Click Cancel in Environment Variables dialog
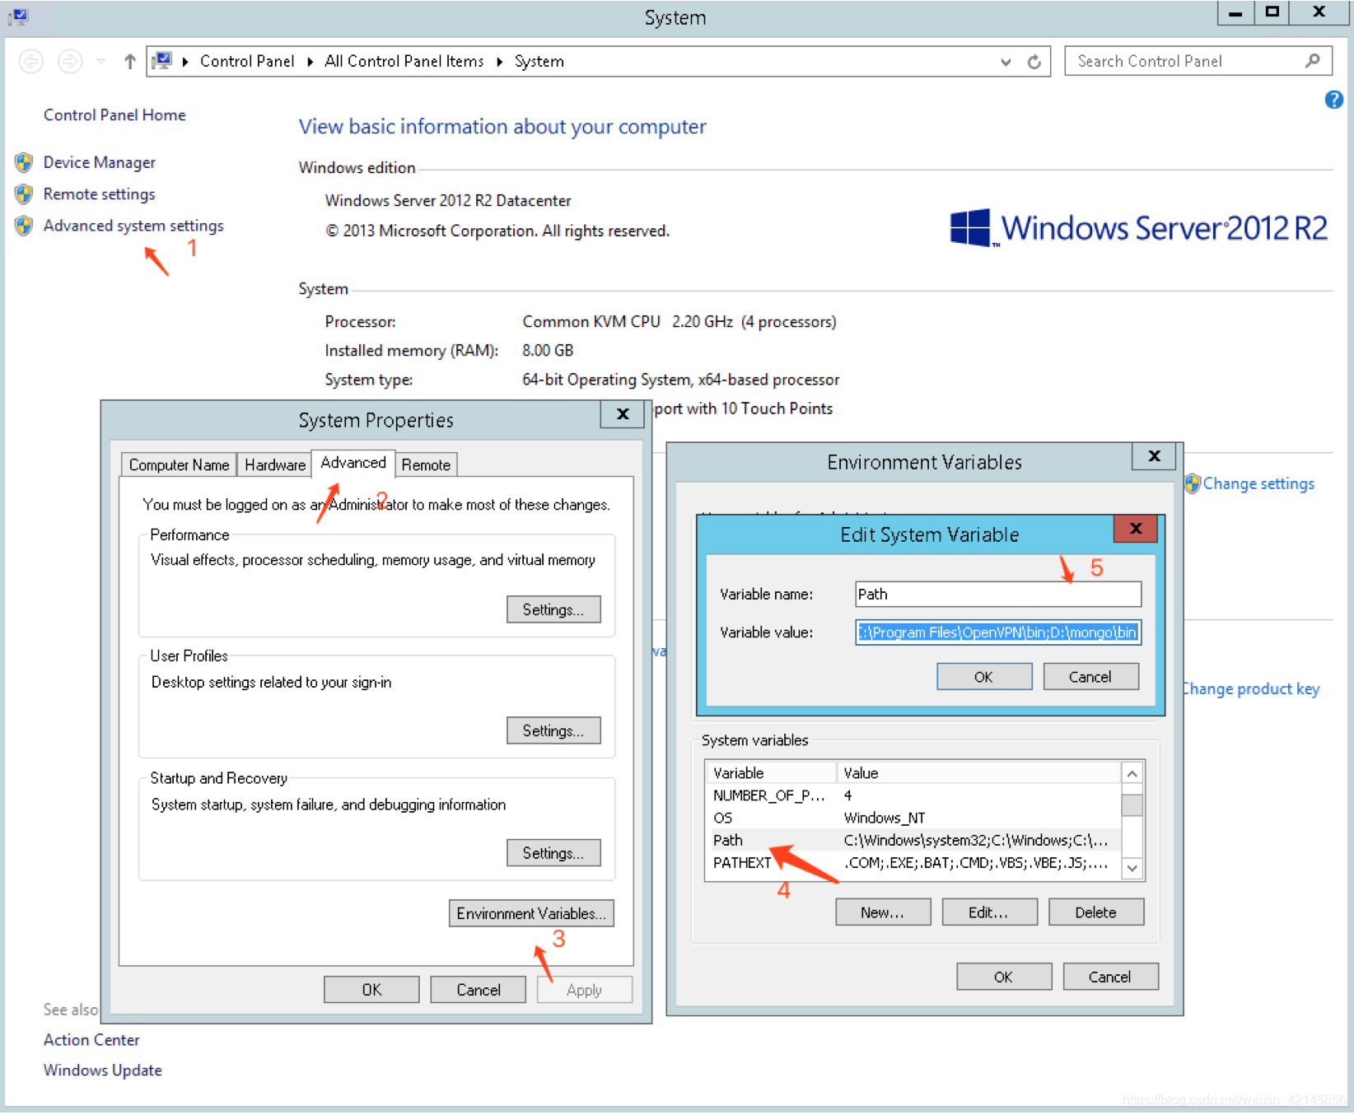The image size is (1354, 1115). (x=1110, y=977)
